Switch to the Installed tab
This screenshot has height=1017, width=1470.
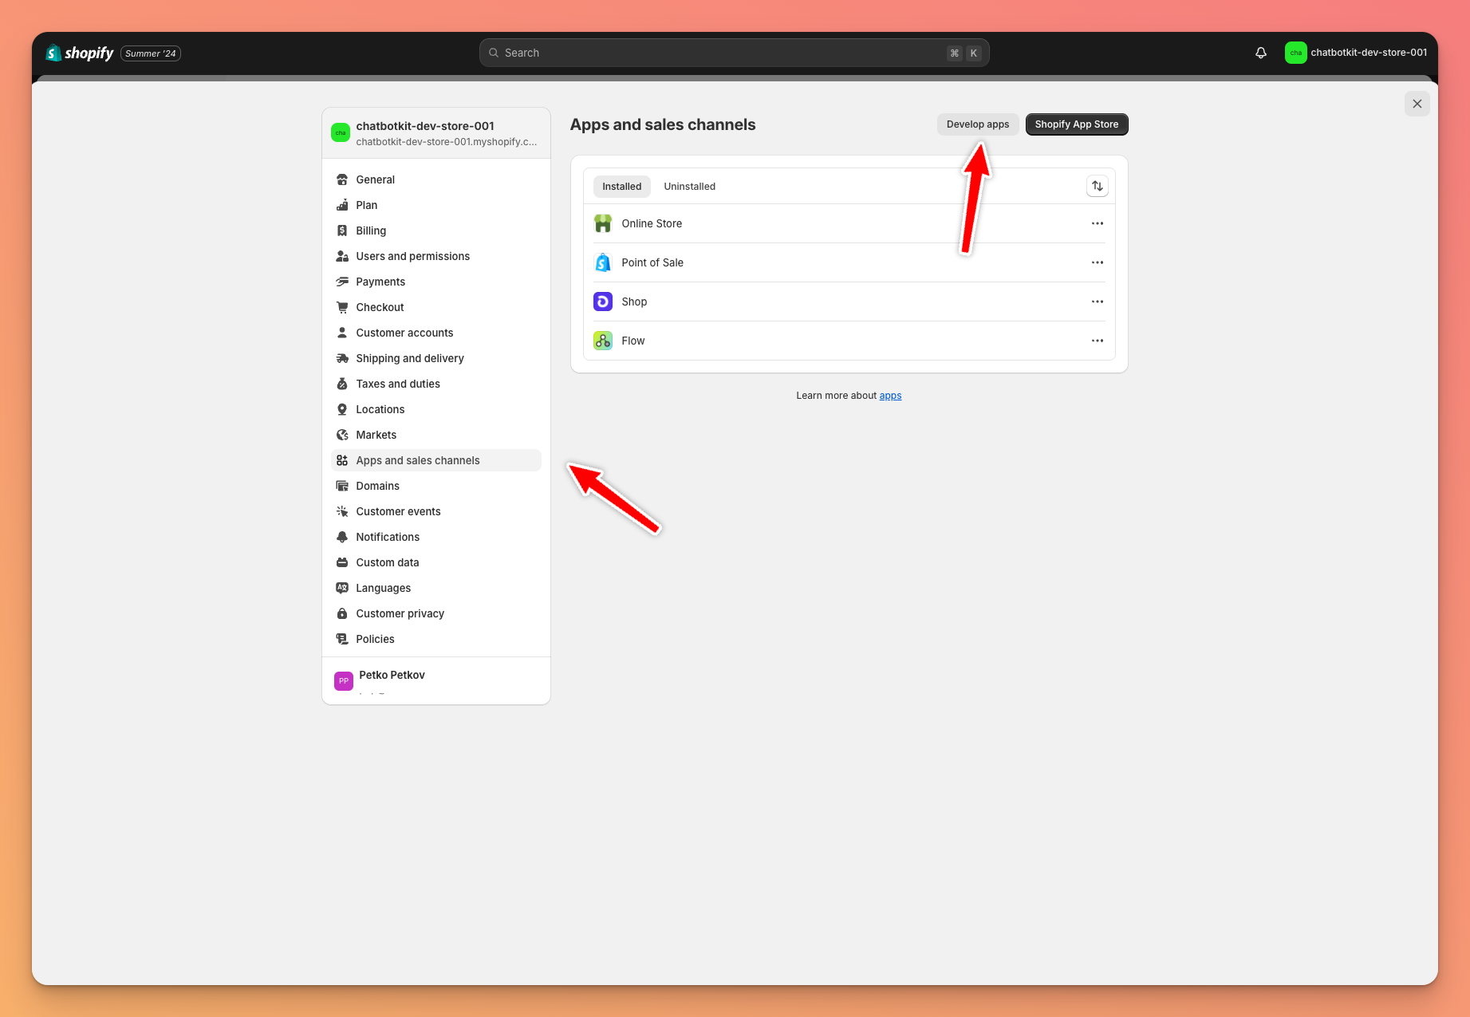[621, 187]
